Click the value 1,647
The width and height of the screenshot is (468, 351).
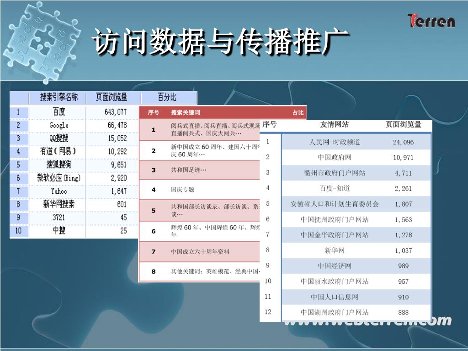(x=119, y=191)
